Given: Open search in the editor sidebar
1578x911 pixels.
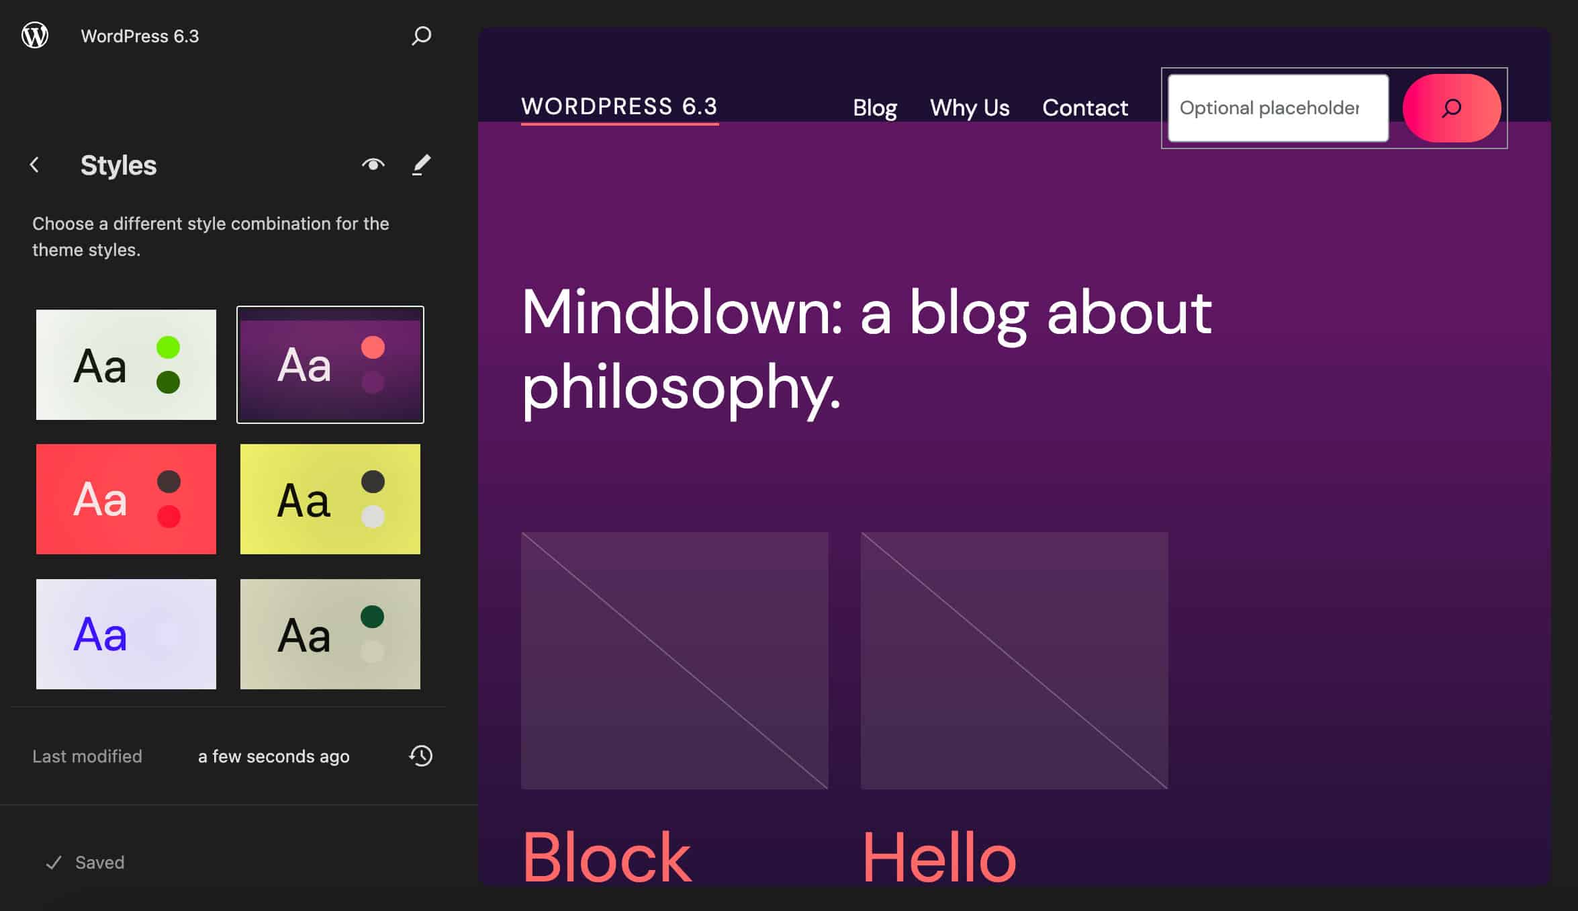Looking at the screenshot, I should pyautogui.click(x=420, y=36).
